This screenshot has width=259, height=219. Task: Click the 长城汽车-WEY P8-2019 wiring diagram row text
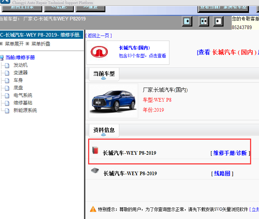(x=130, y=173)
